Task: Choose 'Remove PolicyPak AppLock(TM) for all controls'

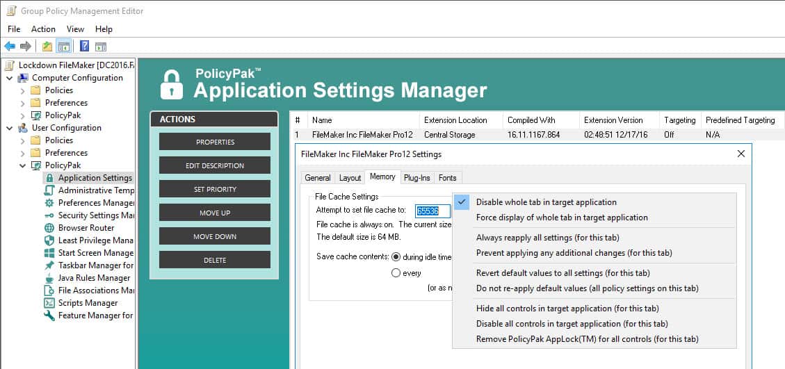Action: 594,339
